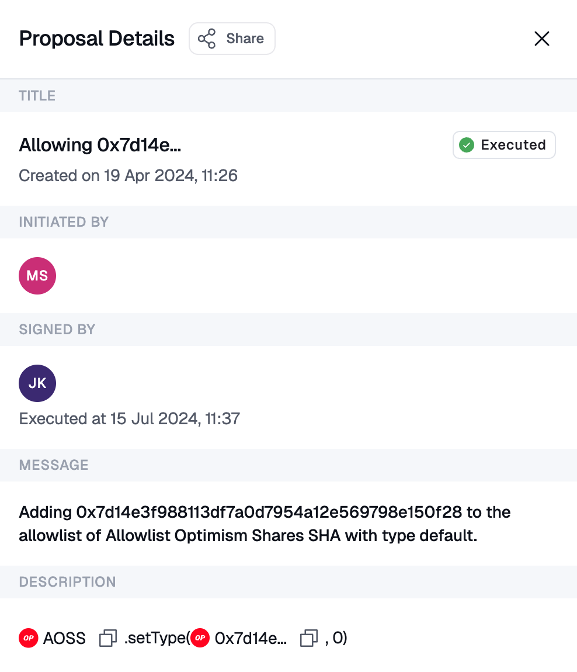Open the 0x7d14e… address in the description
Viewport: 577px width, 672px height.
pos(251,639)
